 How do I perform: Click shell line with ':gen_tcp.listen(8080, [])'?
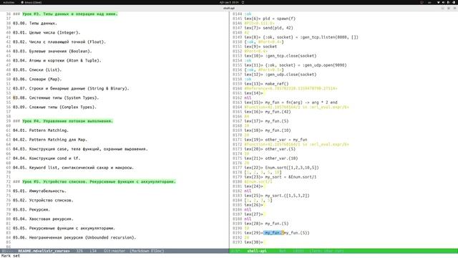pos(301,37)
